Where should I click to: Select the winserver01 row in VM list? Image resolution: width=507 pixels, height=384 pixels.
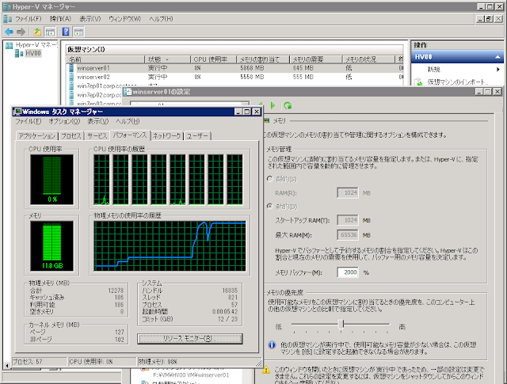(x=234, y=68)
